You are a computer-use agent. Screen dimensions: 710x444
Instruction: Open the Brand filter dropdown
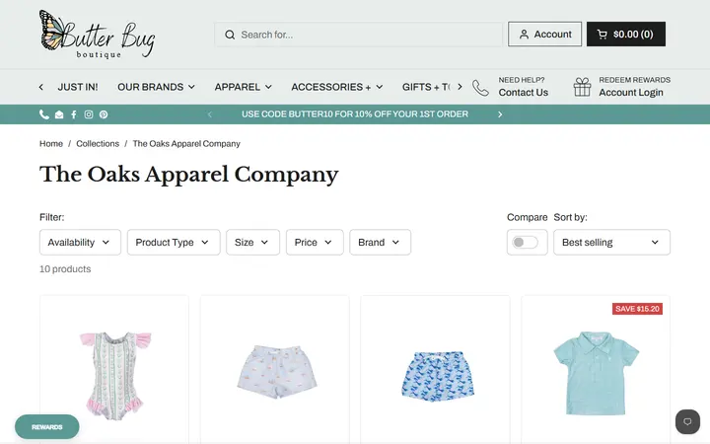[x=380, y=243]
